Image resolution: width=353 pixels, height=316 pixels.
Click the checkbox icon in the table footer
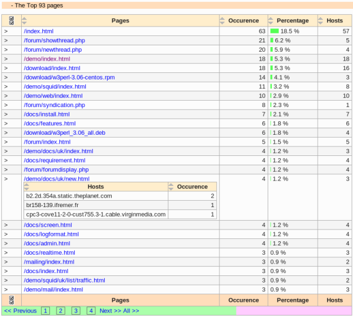coord(12,300)
